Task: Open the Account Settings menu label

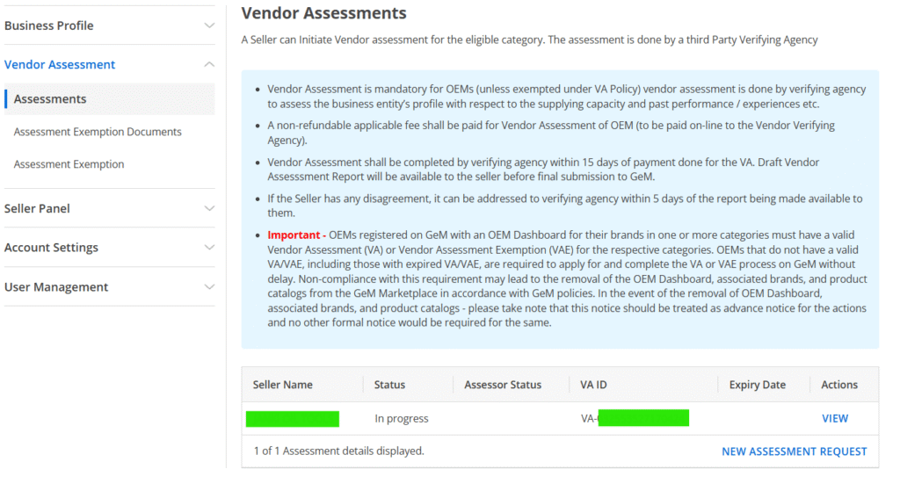Action: tap(51, 248)
